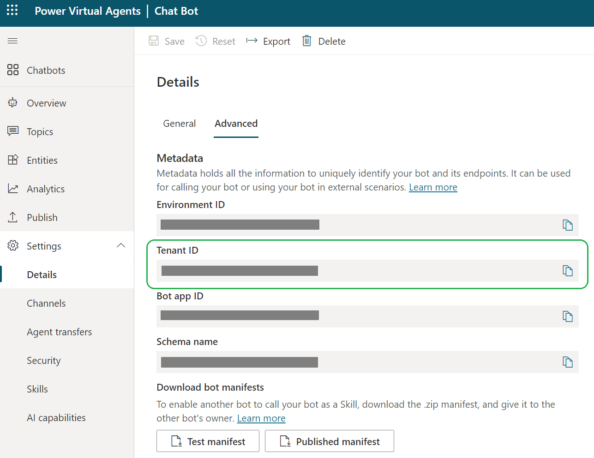Open the Topics section in sidebar

[40, 131]
